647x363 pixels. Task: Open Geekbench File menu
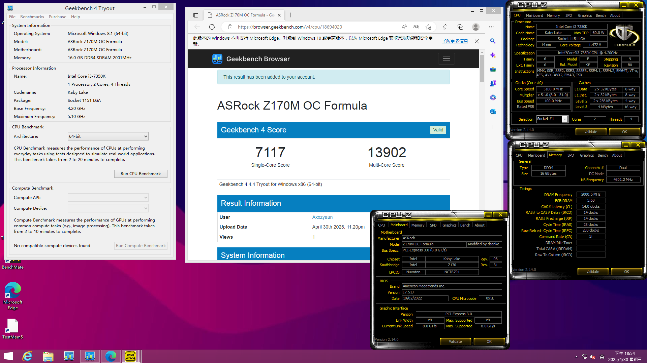tap(12, 17)
